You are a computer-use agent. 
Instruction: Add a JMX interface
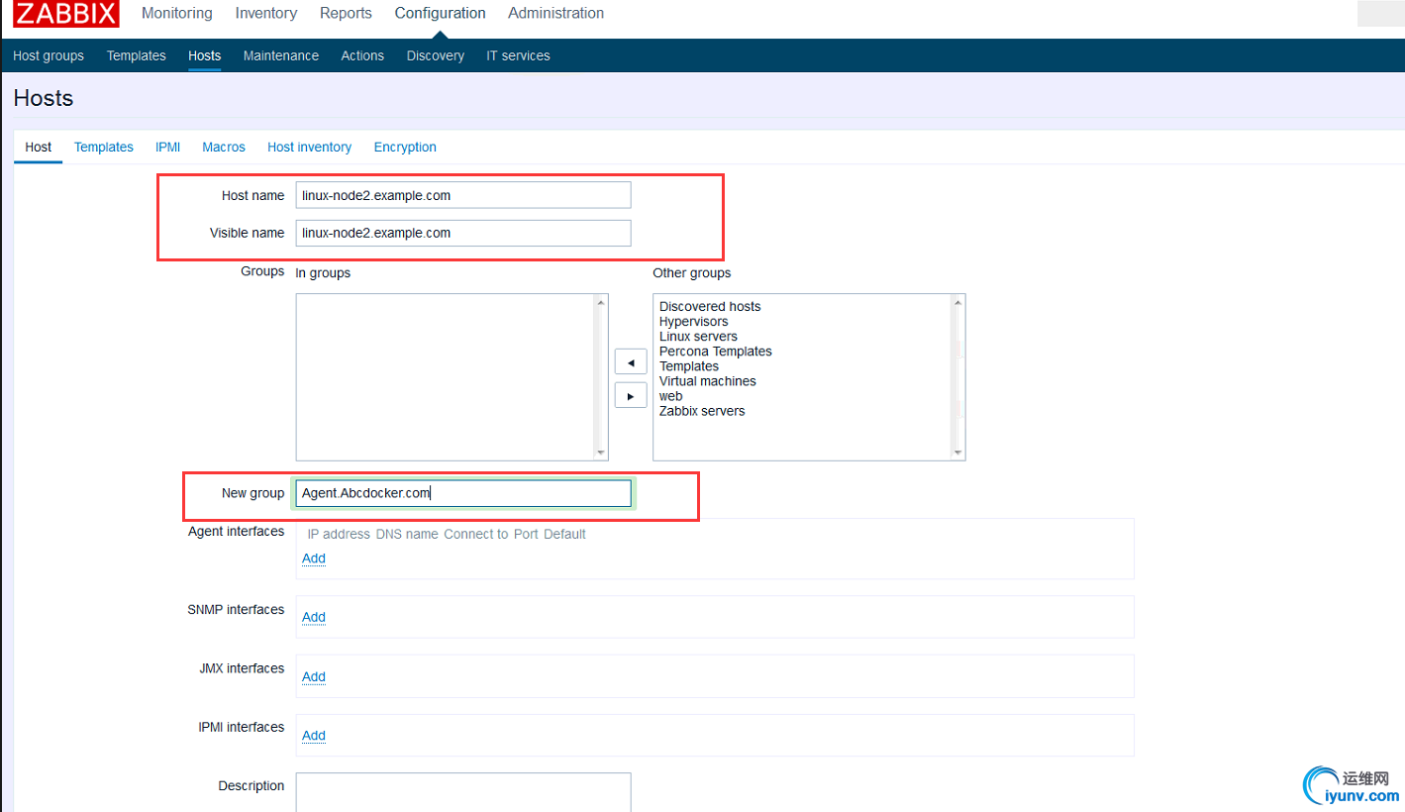click(x=314, y=676)
